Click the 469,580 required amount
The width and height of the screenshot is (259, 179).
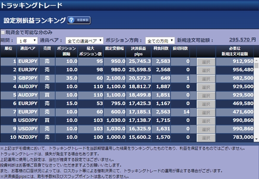pos(243,103)
